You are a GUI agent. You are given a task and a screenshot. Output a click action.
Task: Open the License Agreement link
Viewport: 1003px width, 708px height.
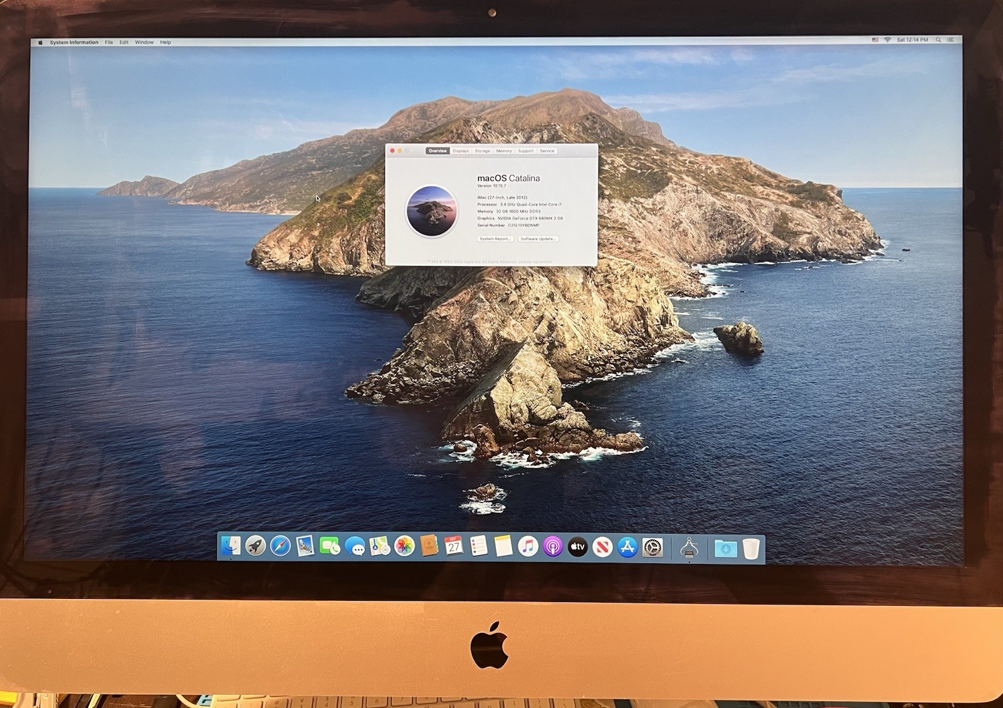[535, 261]
